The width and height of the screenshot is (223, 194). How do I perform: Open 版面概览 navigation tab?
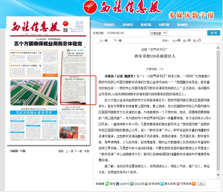(182, 25)
